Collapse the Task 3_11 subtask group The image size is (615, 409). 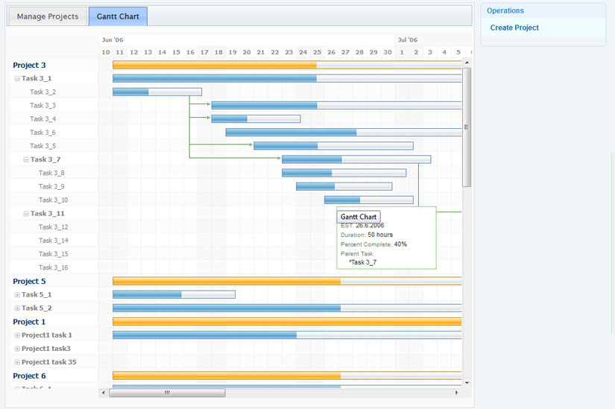click(26, 214)
